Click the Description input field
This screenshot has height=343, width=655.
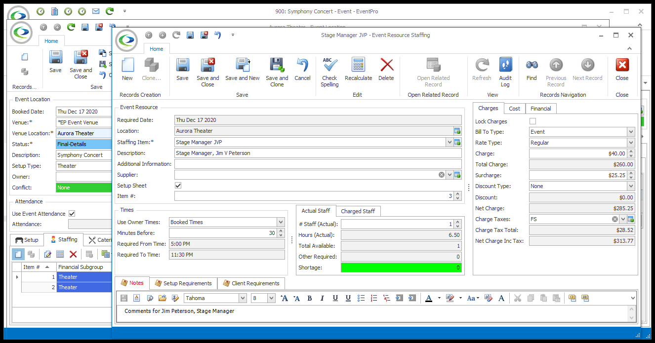tap(318, 153)
